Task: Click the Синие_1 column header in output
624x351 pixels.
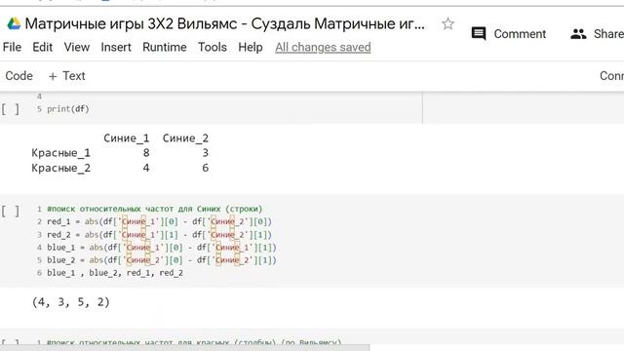Action: [x=127, y=138]
